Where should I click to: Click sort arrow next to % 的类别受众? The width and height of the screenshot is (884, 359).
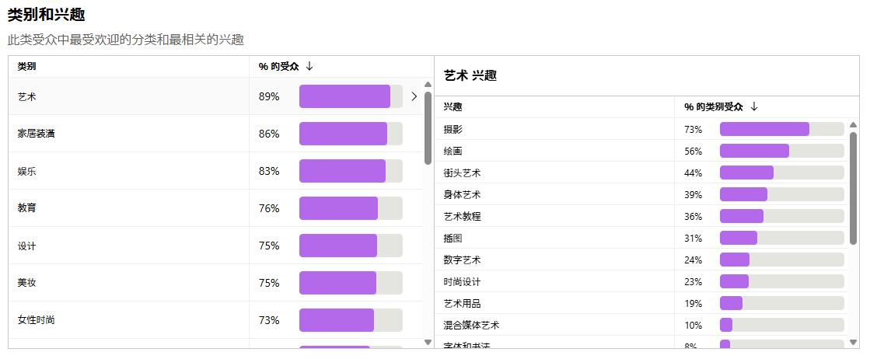coord(753,107)
